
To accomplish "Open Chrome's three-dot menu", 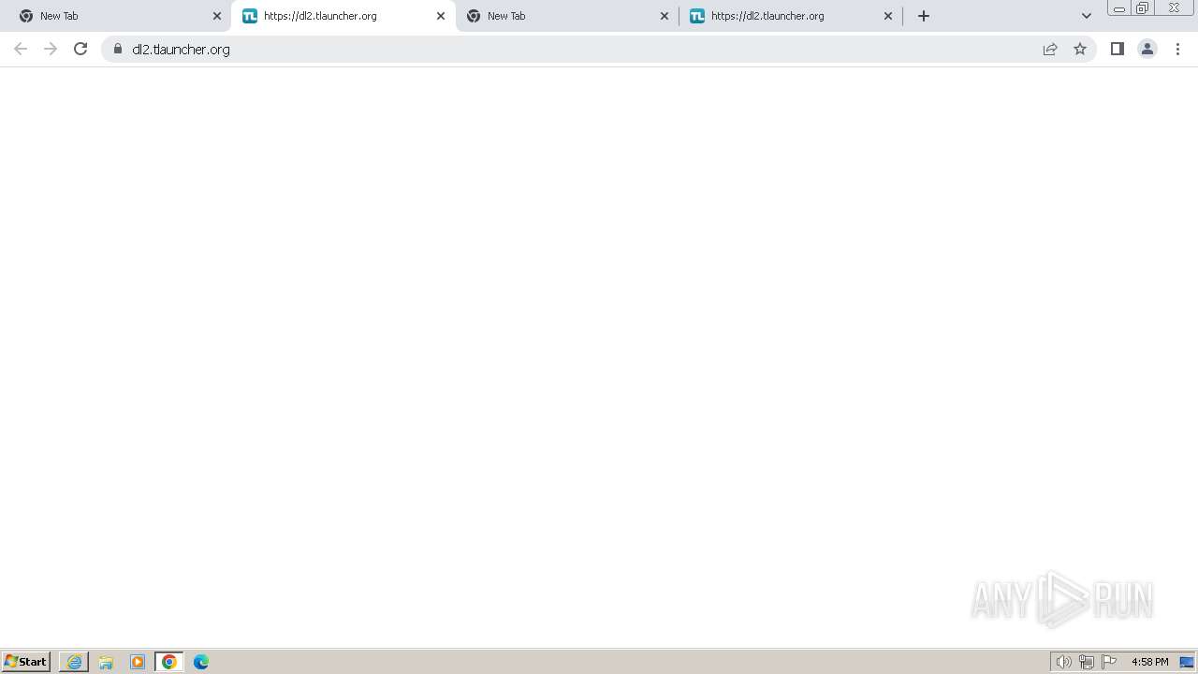I will coord(1177,49).
